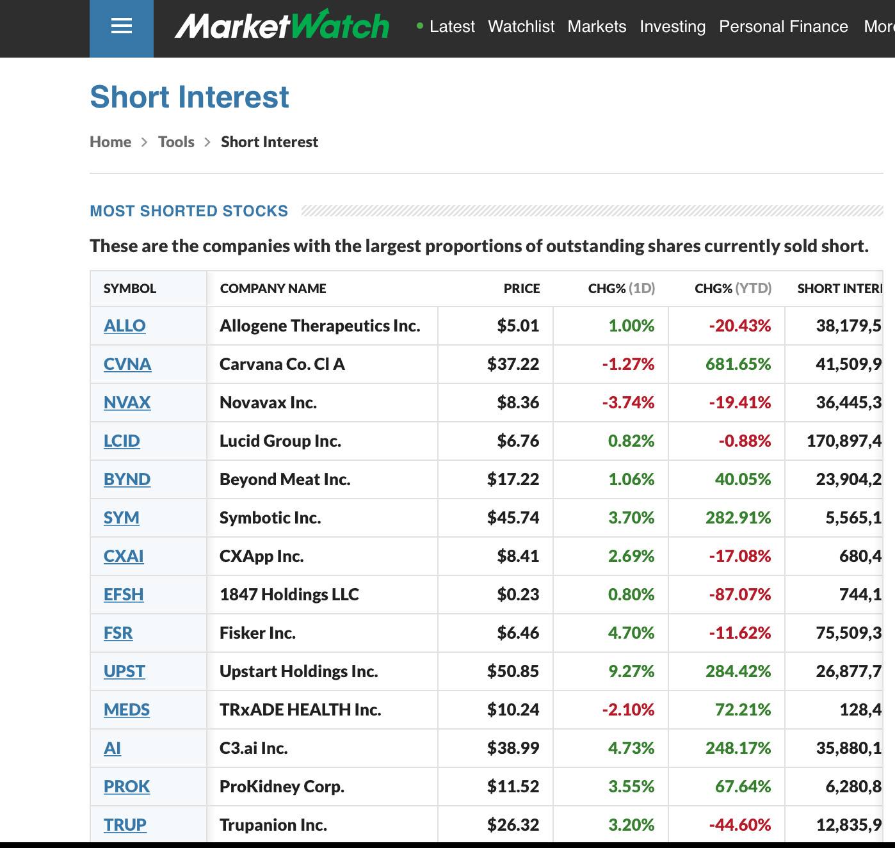
Task: Open the Latest section
Action: pyautogui.click(x=452, y=26)
